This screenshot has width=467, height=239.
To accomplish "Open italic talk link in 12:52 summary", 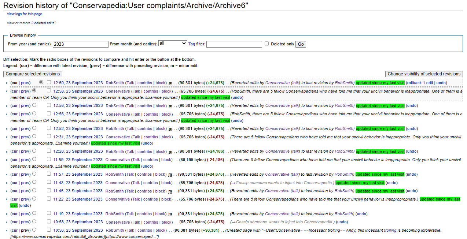I will click(x=295, y=129).
